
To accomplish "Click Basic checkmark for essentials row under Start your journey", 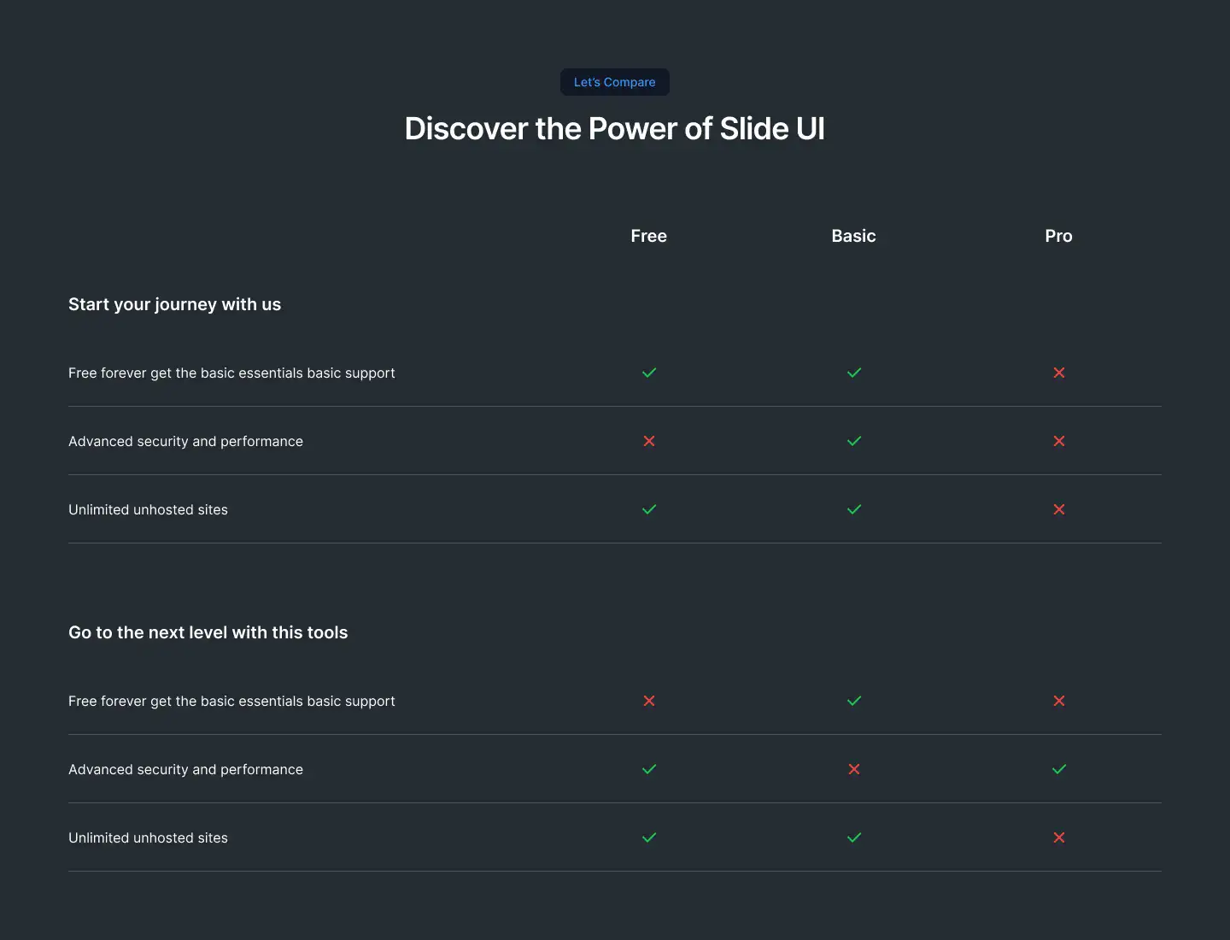I will point(854,373).
